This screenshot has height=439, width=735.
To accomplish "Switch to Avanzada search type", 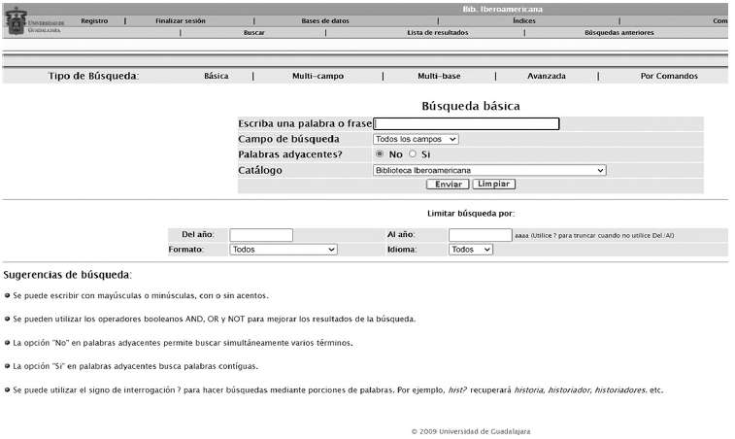I will point(546,76).
